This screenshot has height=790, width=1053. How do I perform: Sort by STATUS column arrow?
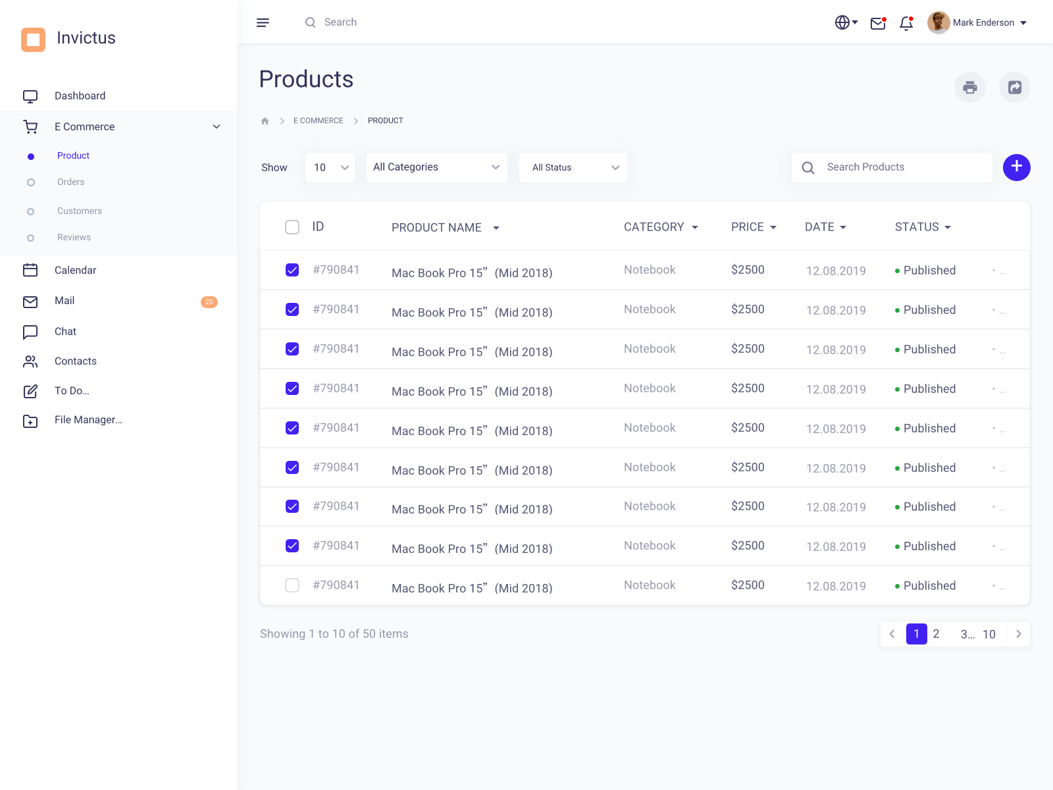948,227
